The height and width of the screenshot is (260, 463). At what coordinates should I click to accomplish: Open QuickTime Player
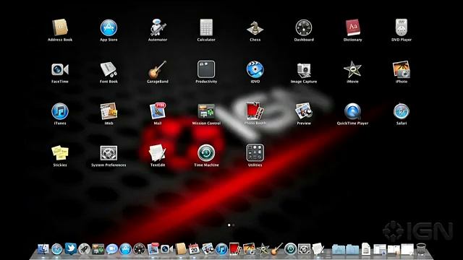352,111
